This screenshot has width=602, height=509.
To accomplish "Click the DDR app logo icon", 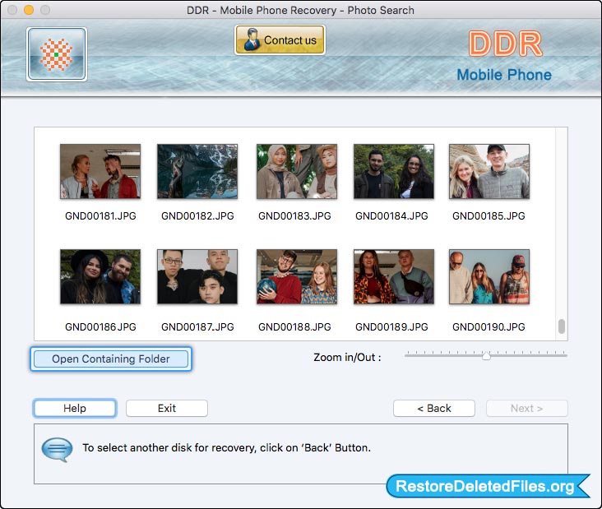I will 57,54.
